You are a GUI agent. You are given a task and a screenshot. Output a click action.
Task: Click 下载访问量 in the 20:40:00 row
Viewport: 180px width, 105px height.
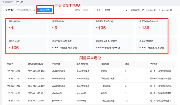pos(106,86)
